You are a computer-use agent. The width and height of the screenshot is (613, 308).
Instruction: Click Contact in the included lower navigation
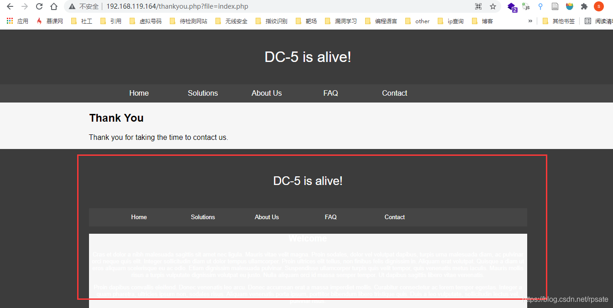(x=394, y=217)
